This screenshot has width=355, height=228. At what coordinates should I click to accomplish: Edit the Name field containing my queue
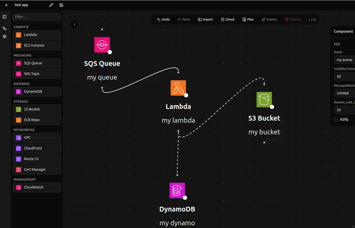pos(344,60)
